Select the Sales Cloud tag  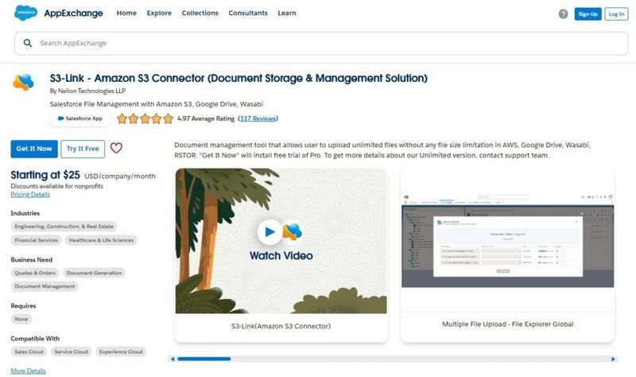(29, 352)
